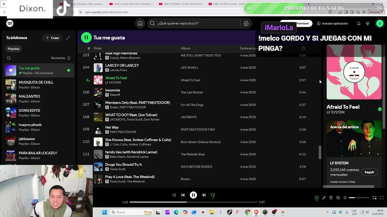The height and width of the screenshot is (217, 387).
Task: Open PARA BAILAR LOCAZO ! playlist
Action: [39, 156]
